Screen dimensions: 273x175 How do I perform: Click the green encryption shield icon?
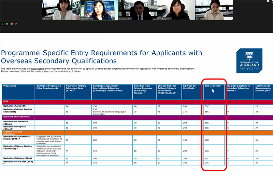tap(7, 24)
